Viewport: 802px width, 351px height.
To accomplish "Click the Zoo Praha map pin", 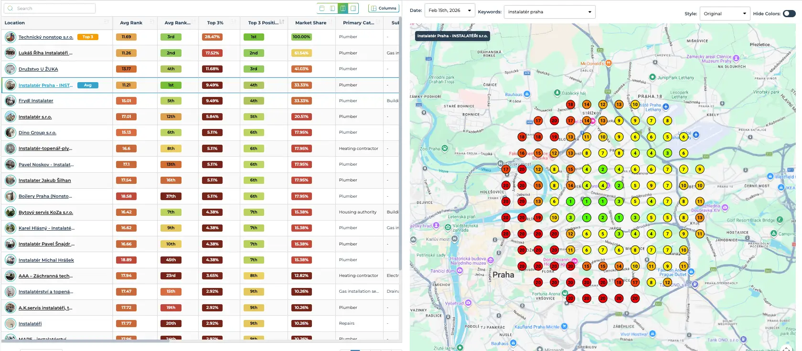I will pyautogui.click(x=445, y=149).
